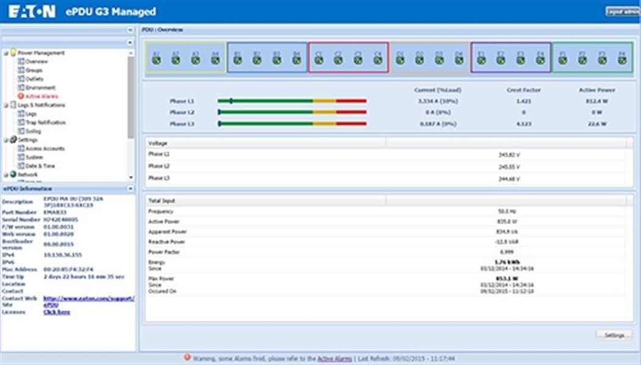
Task: Select outlet F3 icon
Action: click(x=603, y=60)
